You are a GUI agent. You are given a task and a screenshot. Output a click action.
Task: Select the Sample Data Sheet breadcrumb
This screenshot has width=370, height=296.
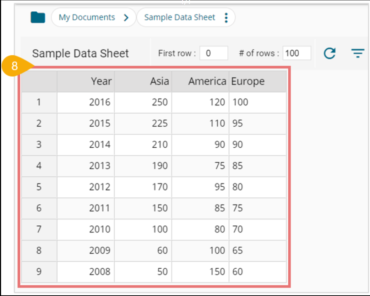tap(180, 17)
